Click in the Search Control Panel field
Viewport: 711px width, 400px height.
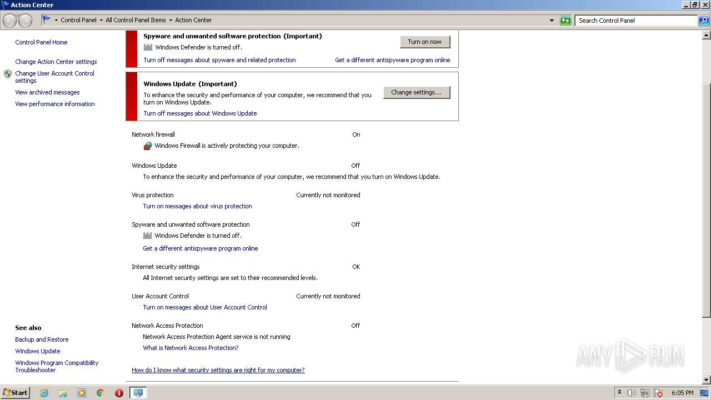tap(636, 21)
